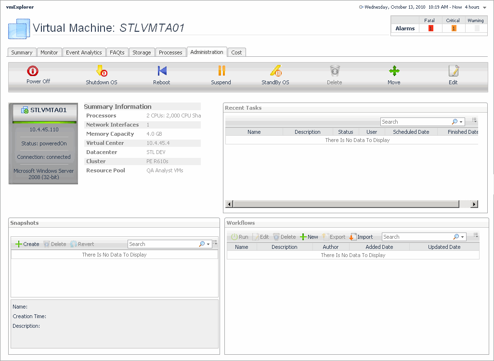Click the Fatal alarm red indicator
The image size is (494, 361).
[x=430, y=28]
